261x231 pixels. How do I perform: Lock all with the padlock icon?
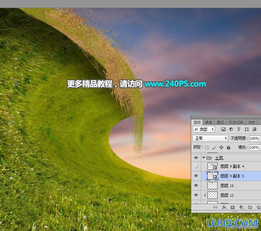click(x=229, y=147)
